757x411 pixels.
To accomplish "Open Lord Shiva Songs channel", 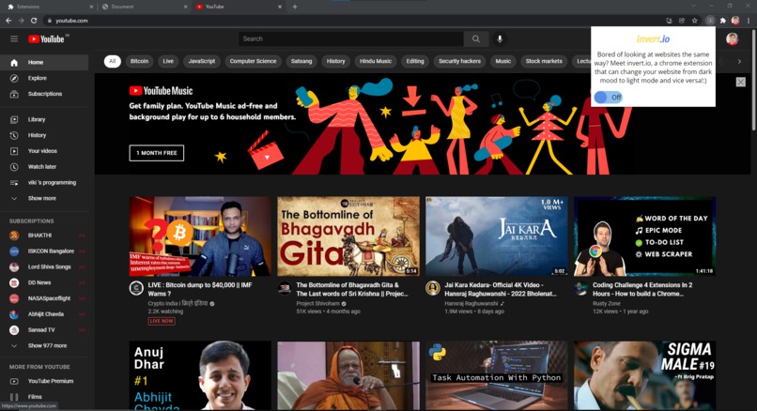I will [x=44, y=266].
